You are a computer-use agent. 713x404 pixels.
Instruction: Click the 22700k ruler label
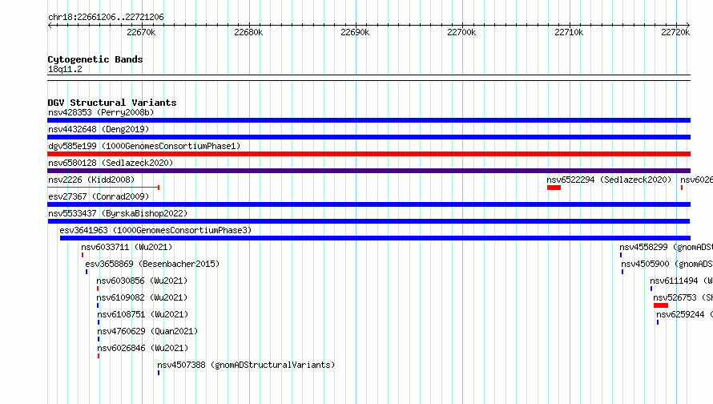[461, 32]
